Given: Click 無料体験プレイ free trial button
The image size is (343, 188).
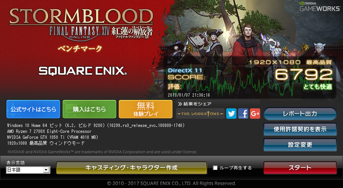Looking at the screenshot, I should (146, 109).
